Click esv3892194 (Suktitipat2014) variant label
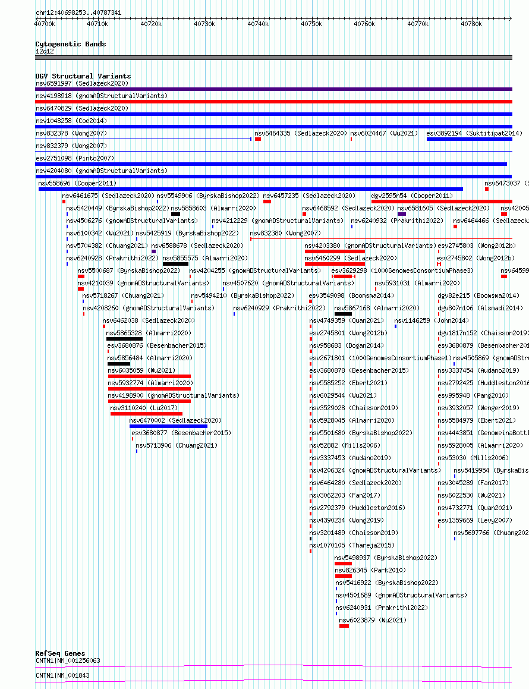 [x=474, y=133]
